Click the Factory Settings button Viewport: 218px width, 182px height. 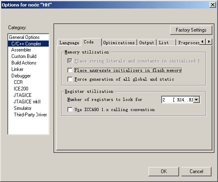[191, 30]
